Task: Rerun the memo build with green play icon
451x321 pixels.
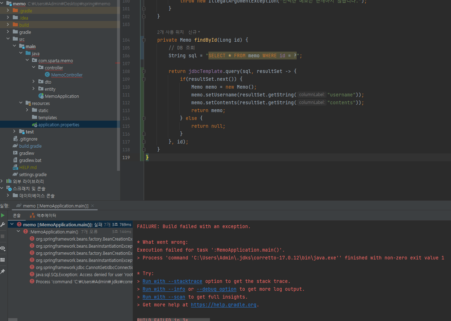Action: tap(3, 215)
